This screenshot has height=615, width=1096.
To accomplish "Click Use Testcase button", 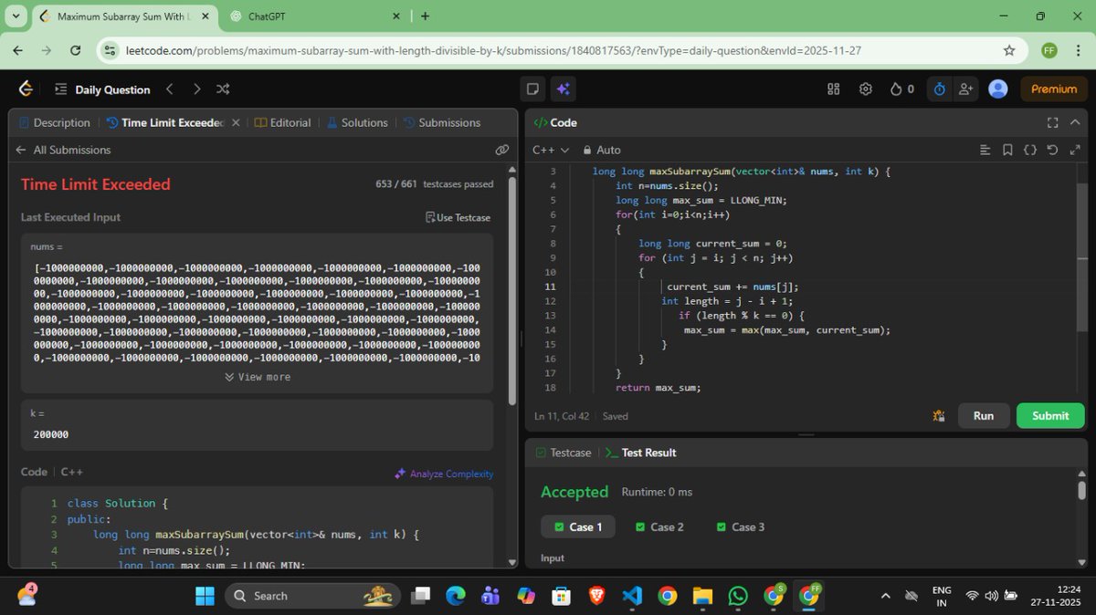I will click(x=458, y=217).
